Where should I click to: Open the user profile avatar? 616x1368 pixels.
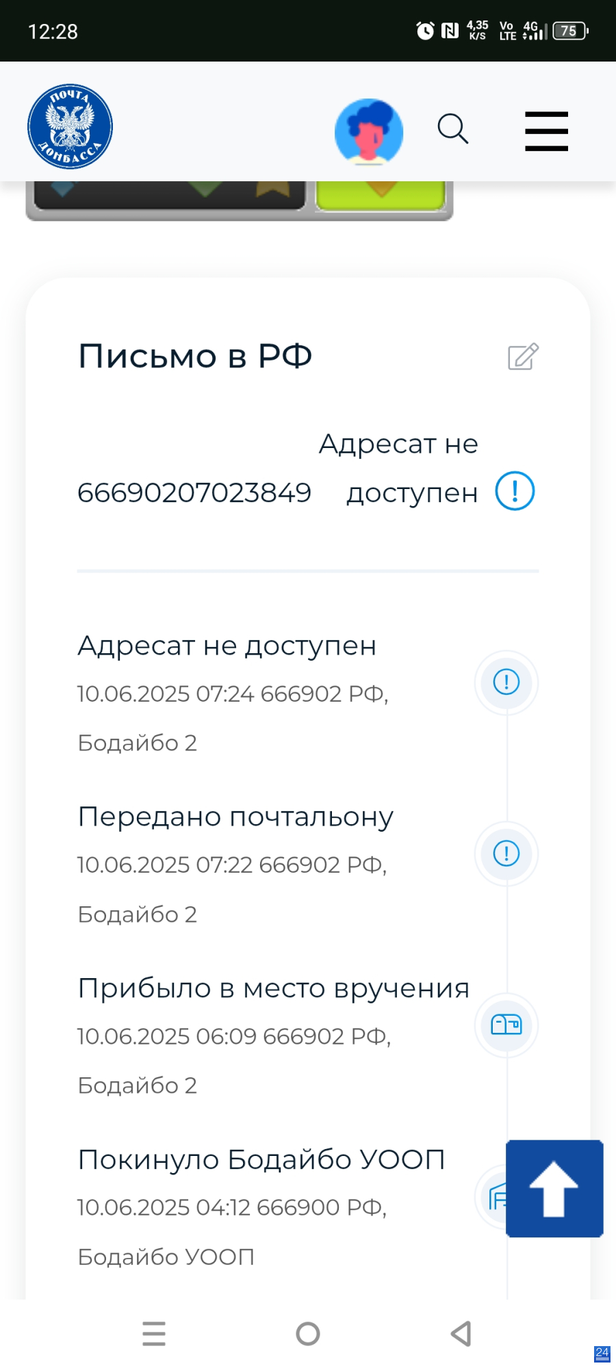pos(369,132)
